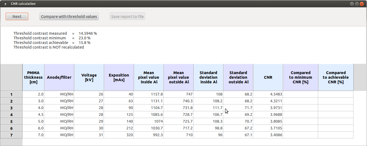Select the Anode/filter column header
This screenshot has width=367, height=146.
point(59,77)
